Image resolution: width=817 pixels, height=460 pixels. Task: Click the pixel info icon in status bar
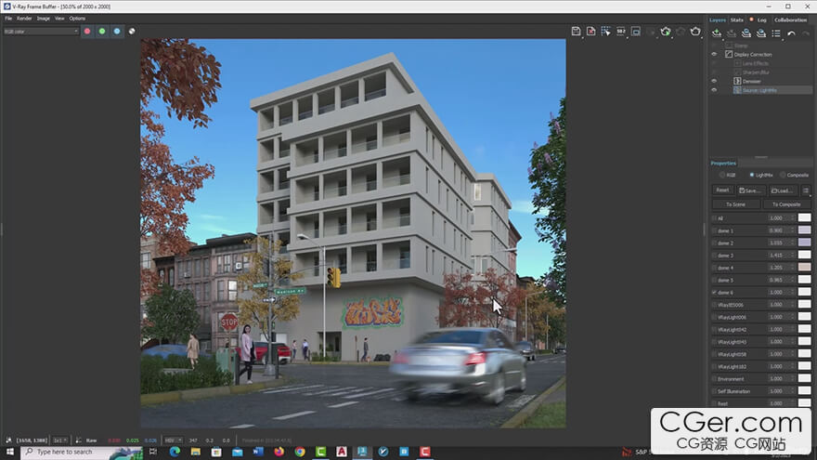tap(9, 440)
